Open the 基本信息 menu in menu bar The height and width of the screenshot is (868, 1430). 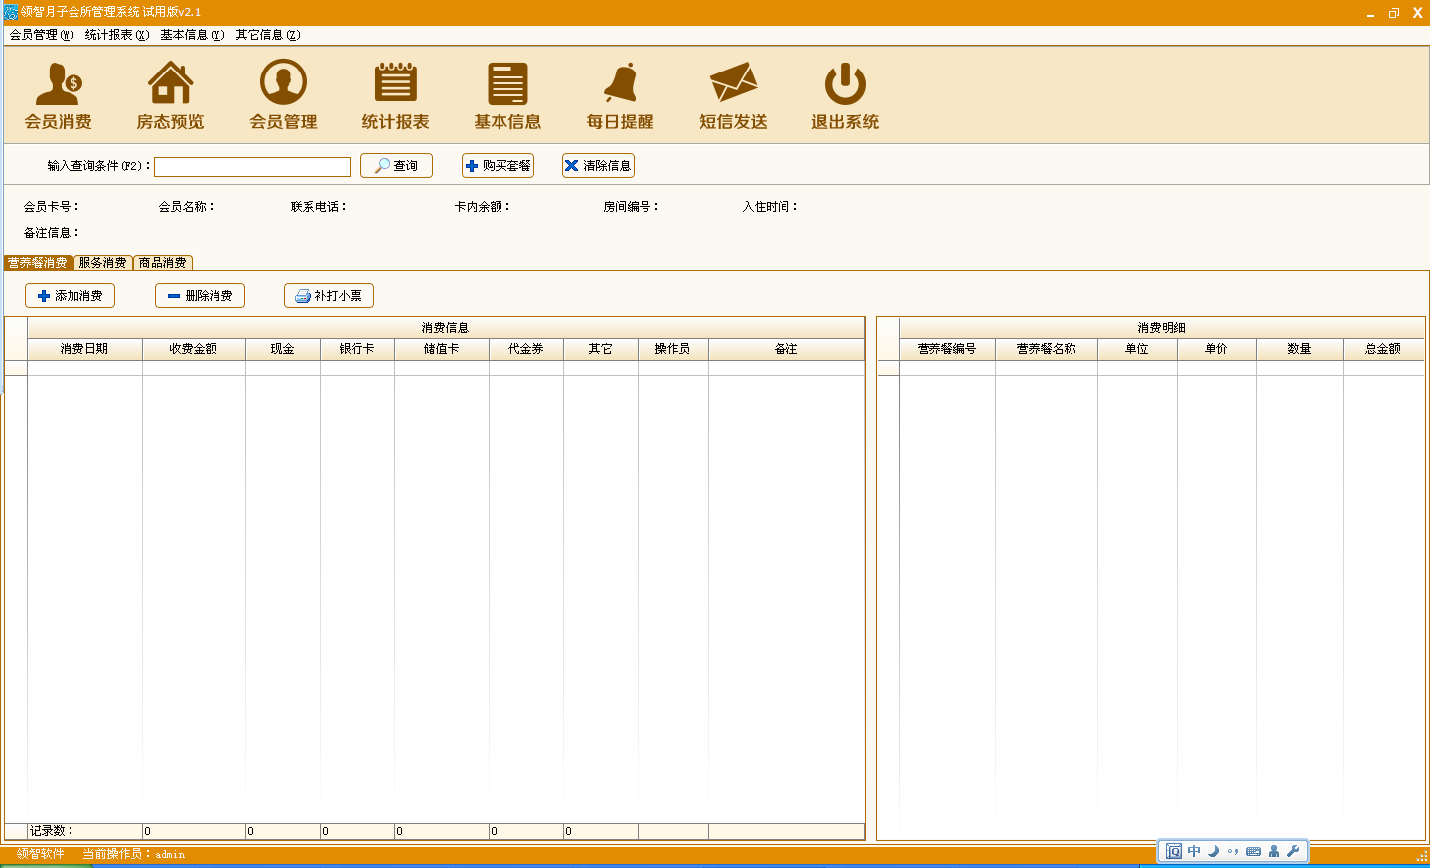pos(193,35)
